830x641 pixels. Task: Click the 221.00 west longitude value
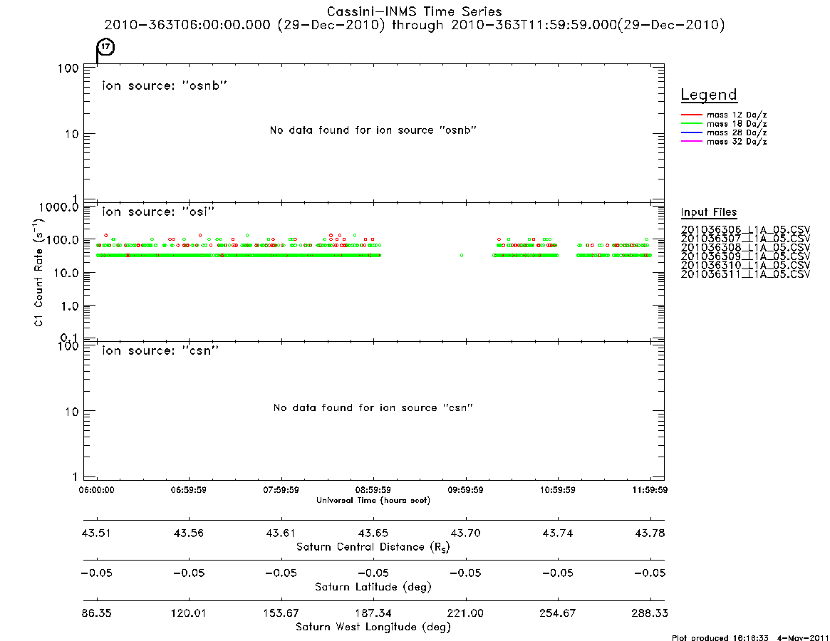click(465, 613)
